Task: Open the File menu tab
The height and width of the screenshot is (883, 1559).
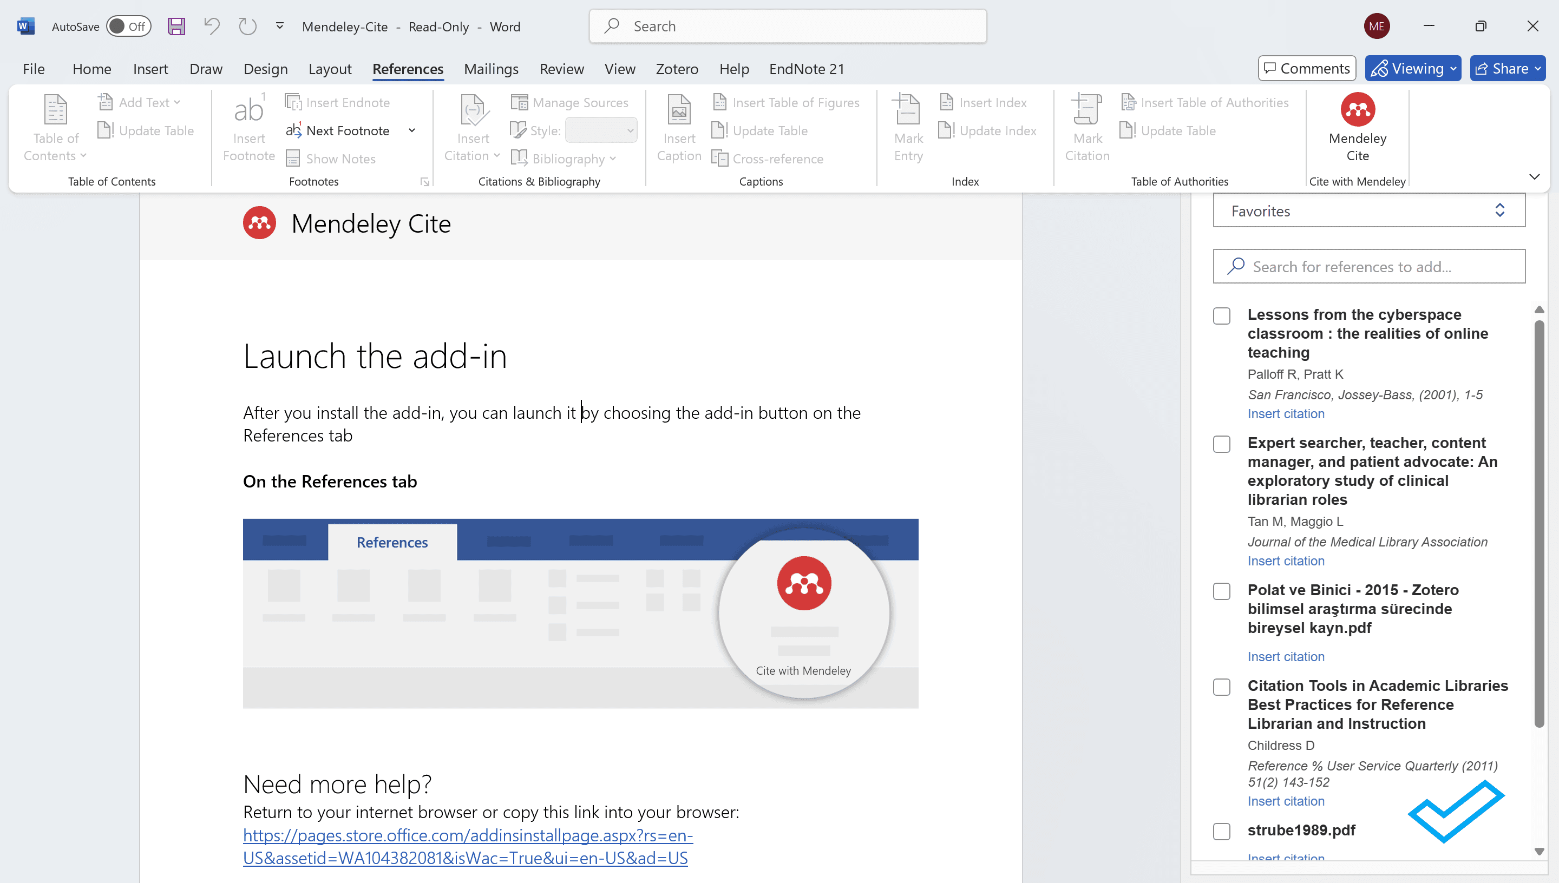Action: [x=34, y=69]
